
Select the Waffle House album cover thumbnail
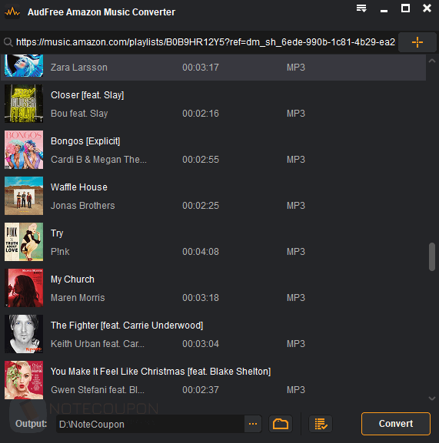pyautogui.click(x=24, y=196)
